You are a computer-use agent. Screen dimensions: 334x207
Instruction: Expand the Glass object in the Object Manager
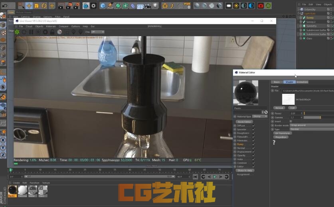301,39
